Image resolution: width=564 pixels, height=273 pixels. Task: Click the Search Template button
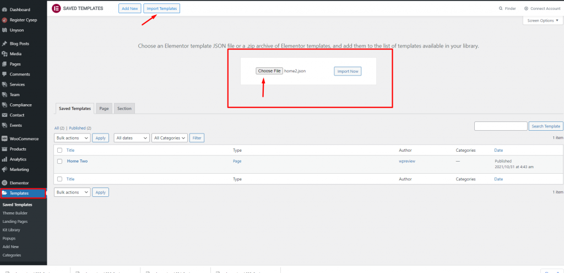click(x=546, y=126)
